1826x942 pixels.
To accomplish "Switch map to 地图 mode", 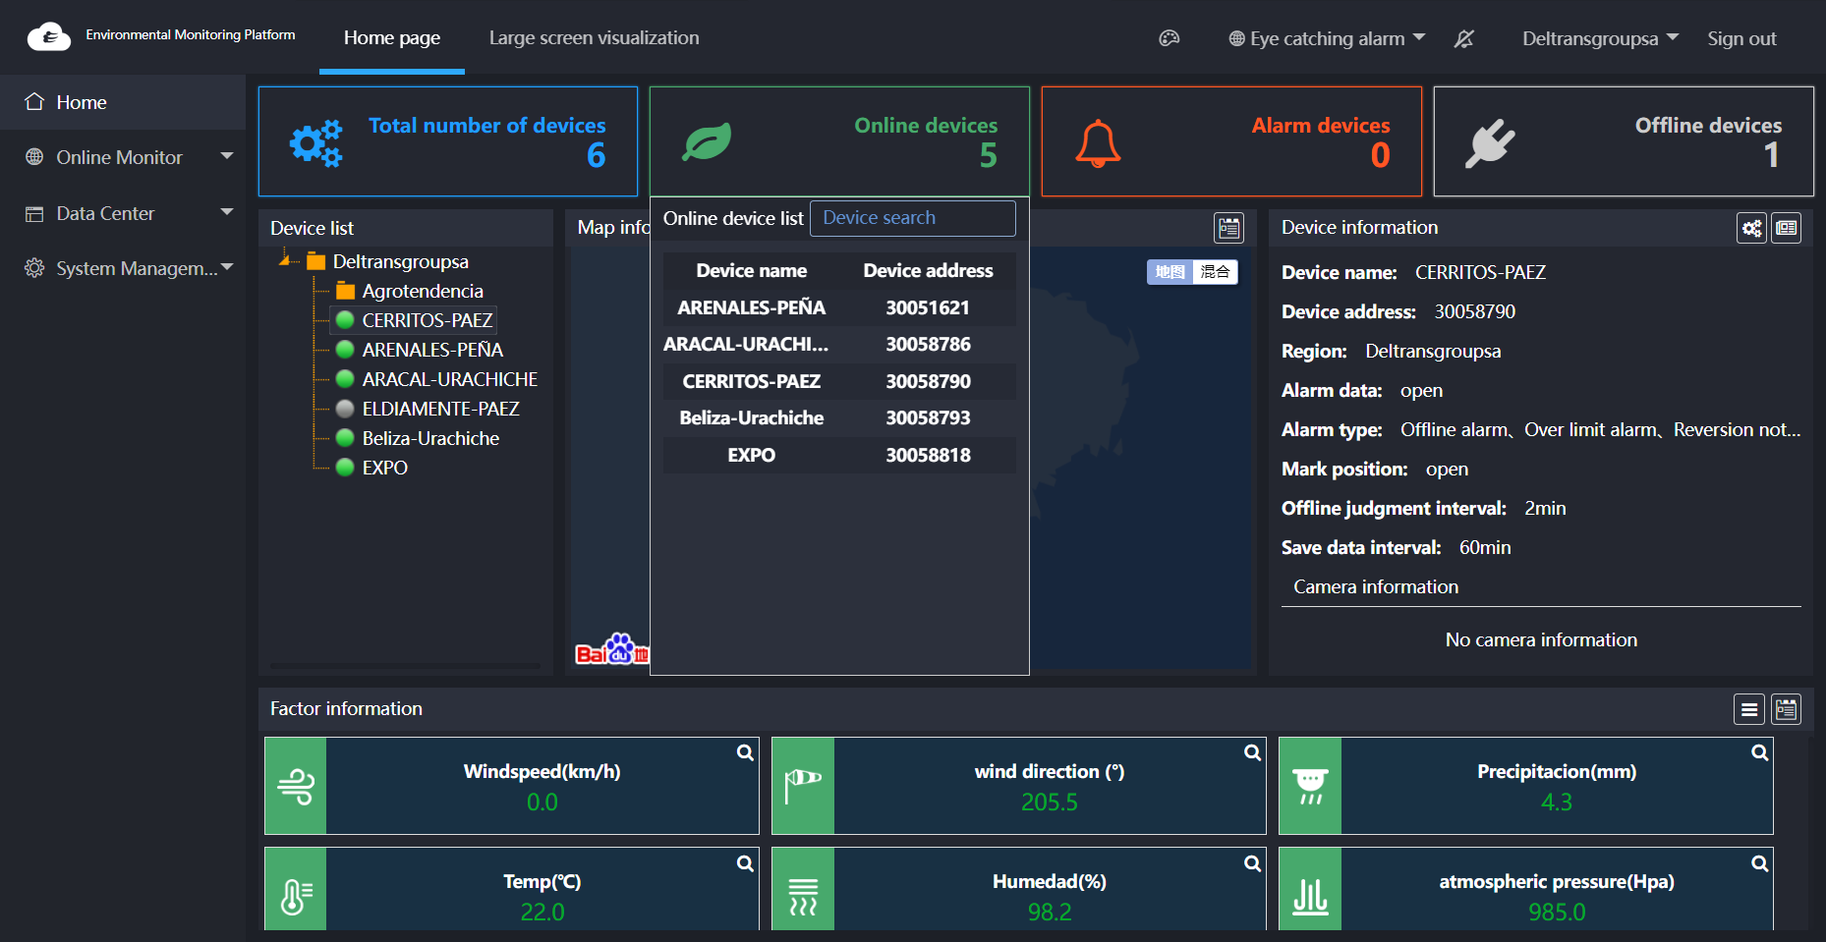I will (x=1170, y=272).
